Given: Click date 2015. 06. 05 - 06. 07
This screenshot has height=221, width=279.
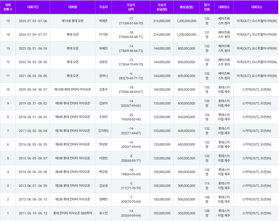Looking at the screenshot, I should 33,158.
